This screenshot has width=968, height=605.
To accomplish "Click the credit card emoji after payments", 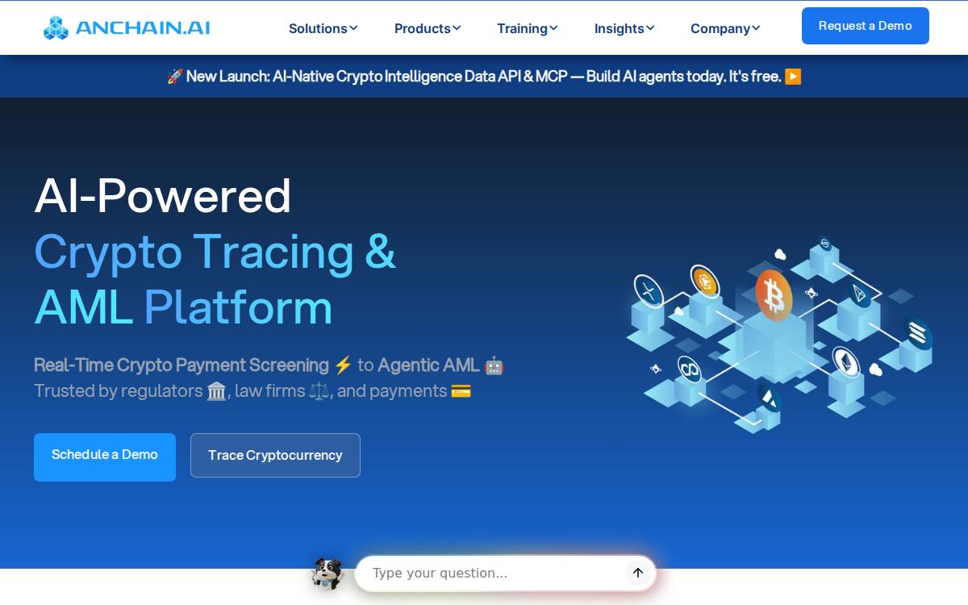I will [461, 391].
